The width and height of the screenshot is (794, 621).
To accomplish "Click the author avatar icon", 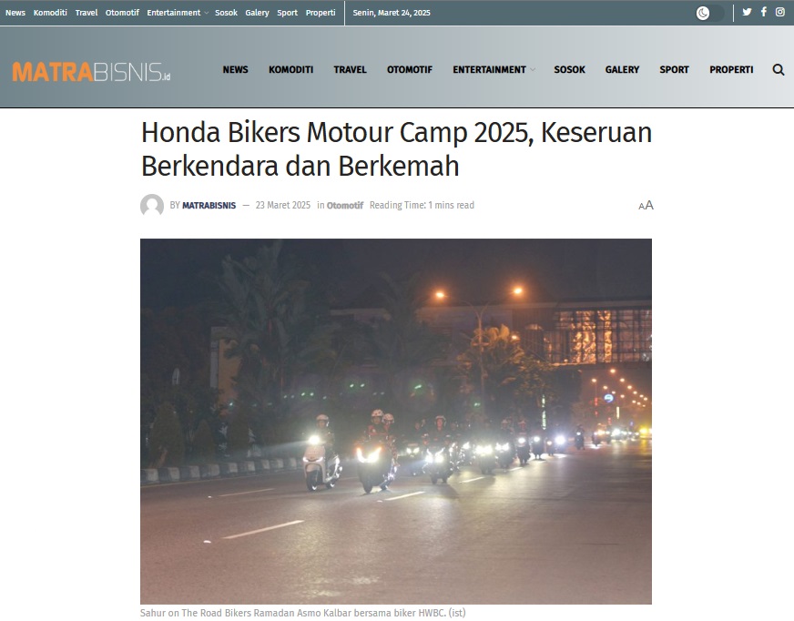I will coord(152,205).
